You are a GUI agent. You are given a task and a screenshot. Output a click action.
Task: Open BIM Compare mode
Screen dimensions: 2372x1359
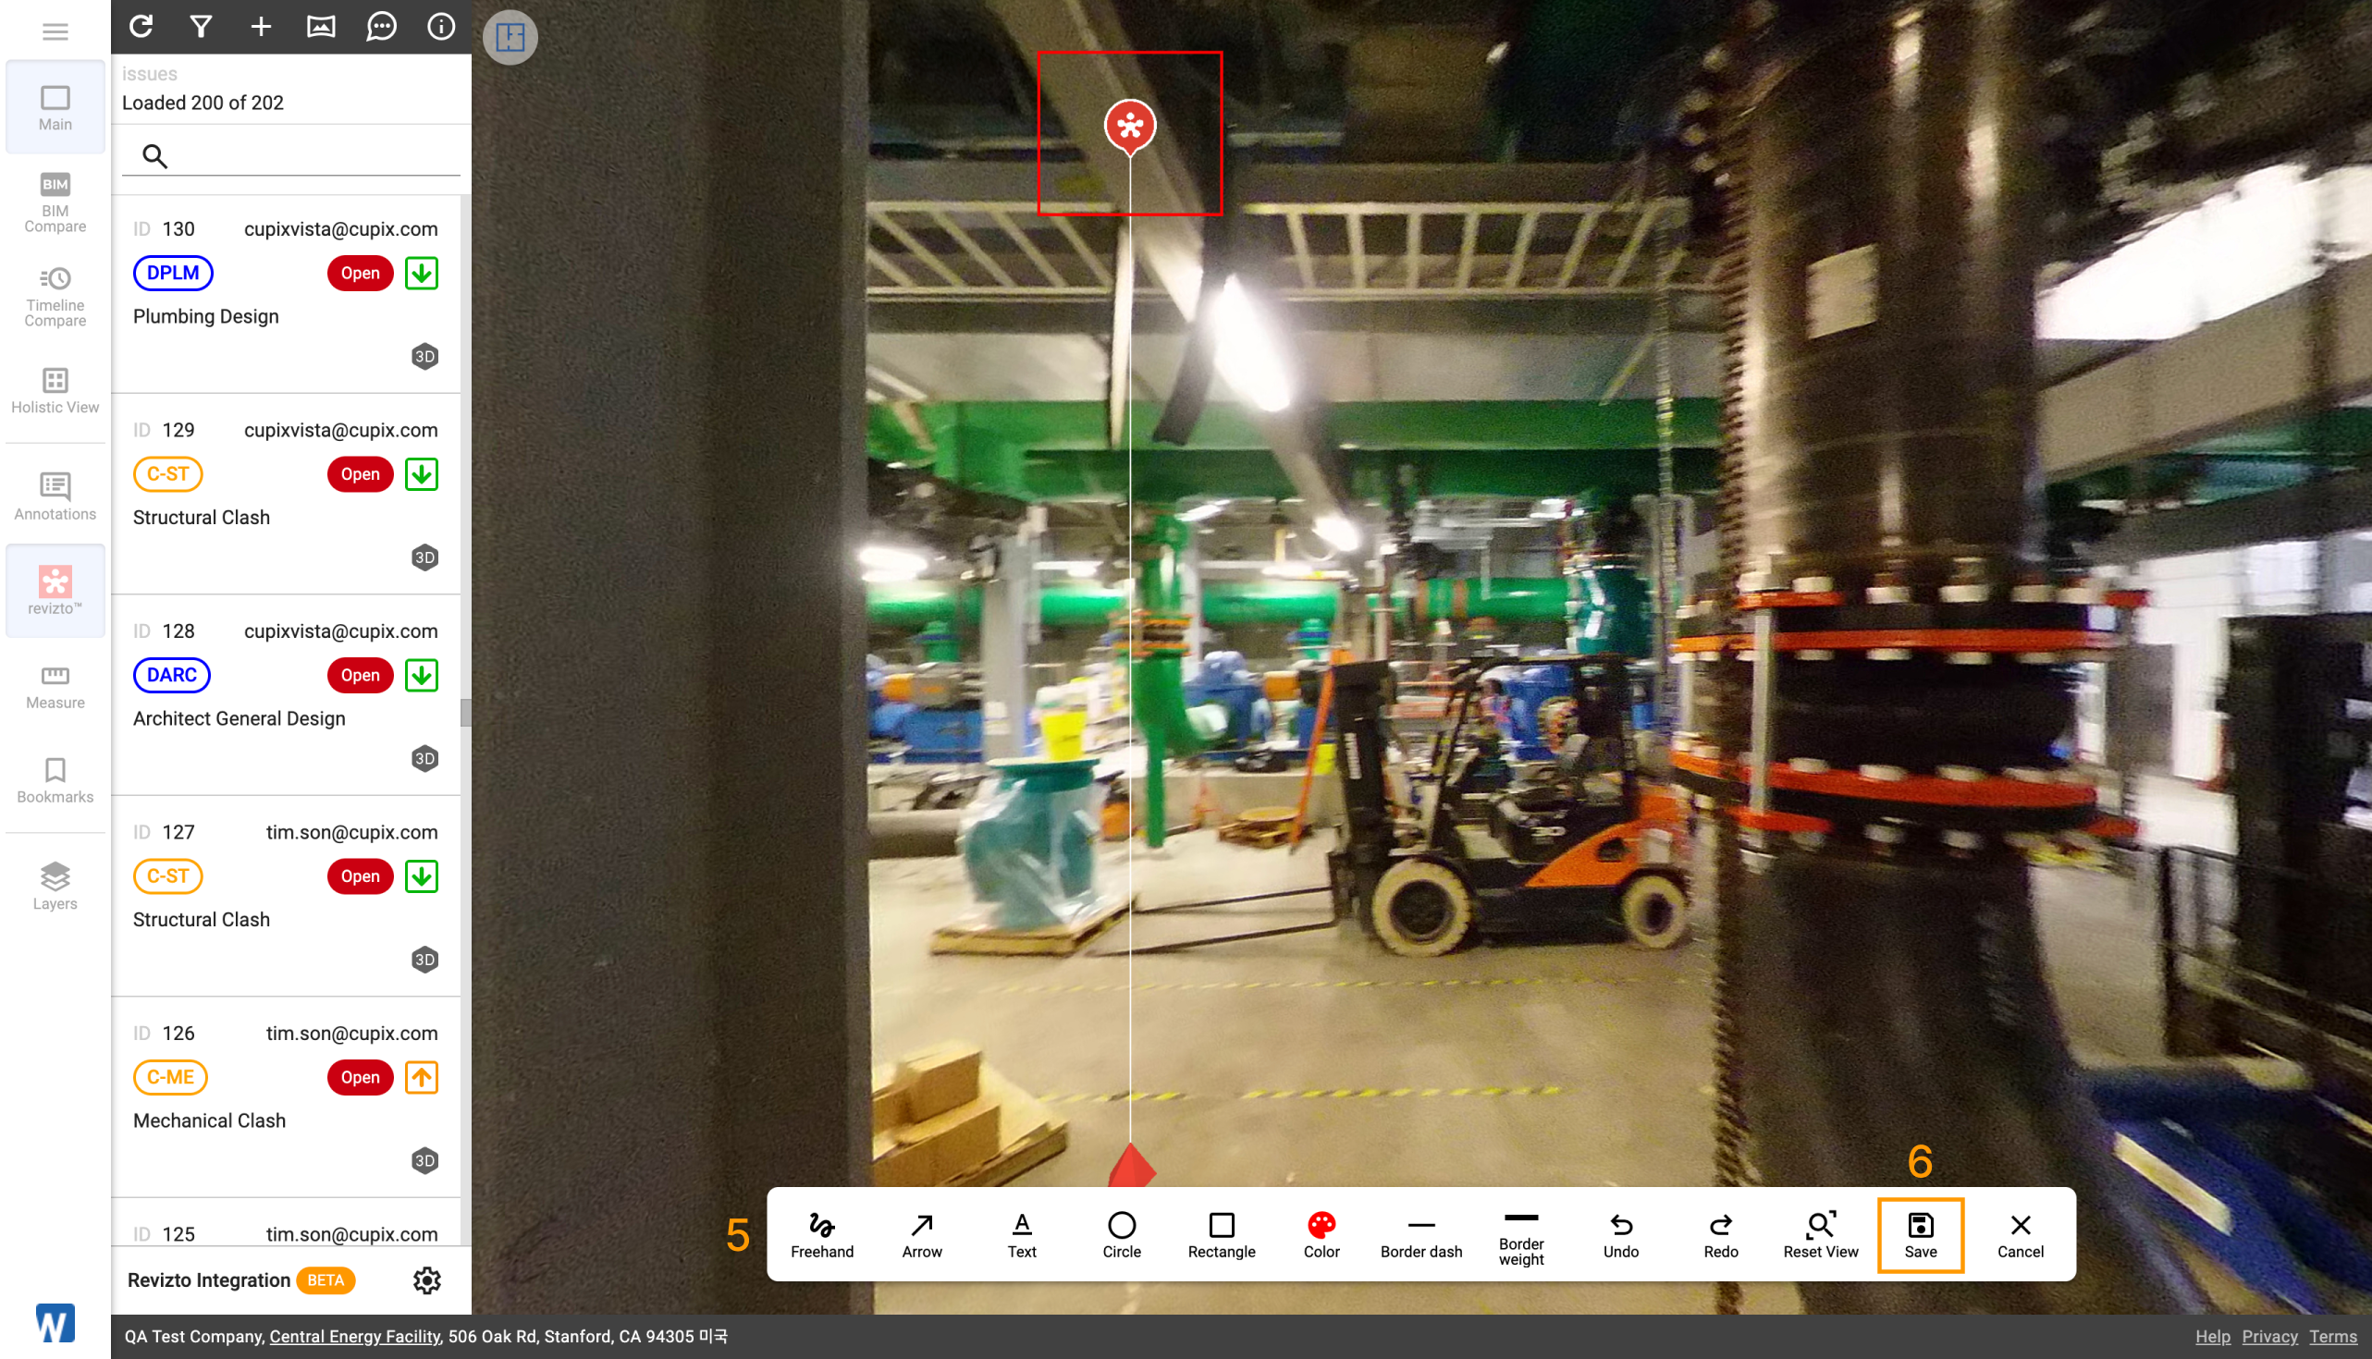(55, 202)
